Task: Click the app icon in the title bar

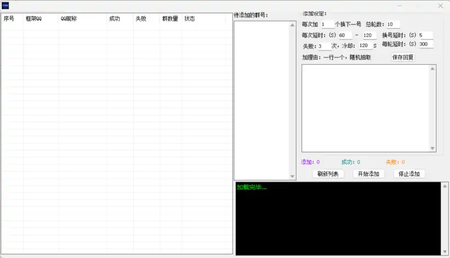Action: 5,5
